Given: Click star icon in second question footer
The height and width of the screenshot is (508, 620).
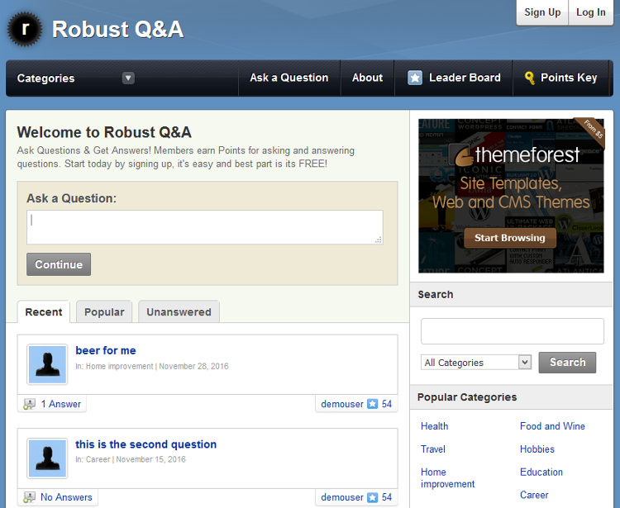Looking at the screenshot, I should coord(373,497).
